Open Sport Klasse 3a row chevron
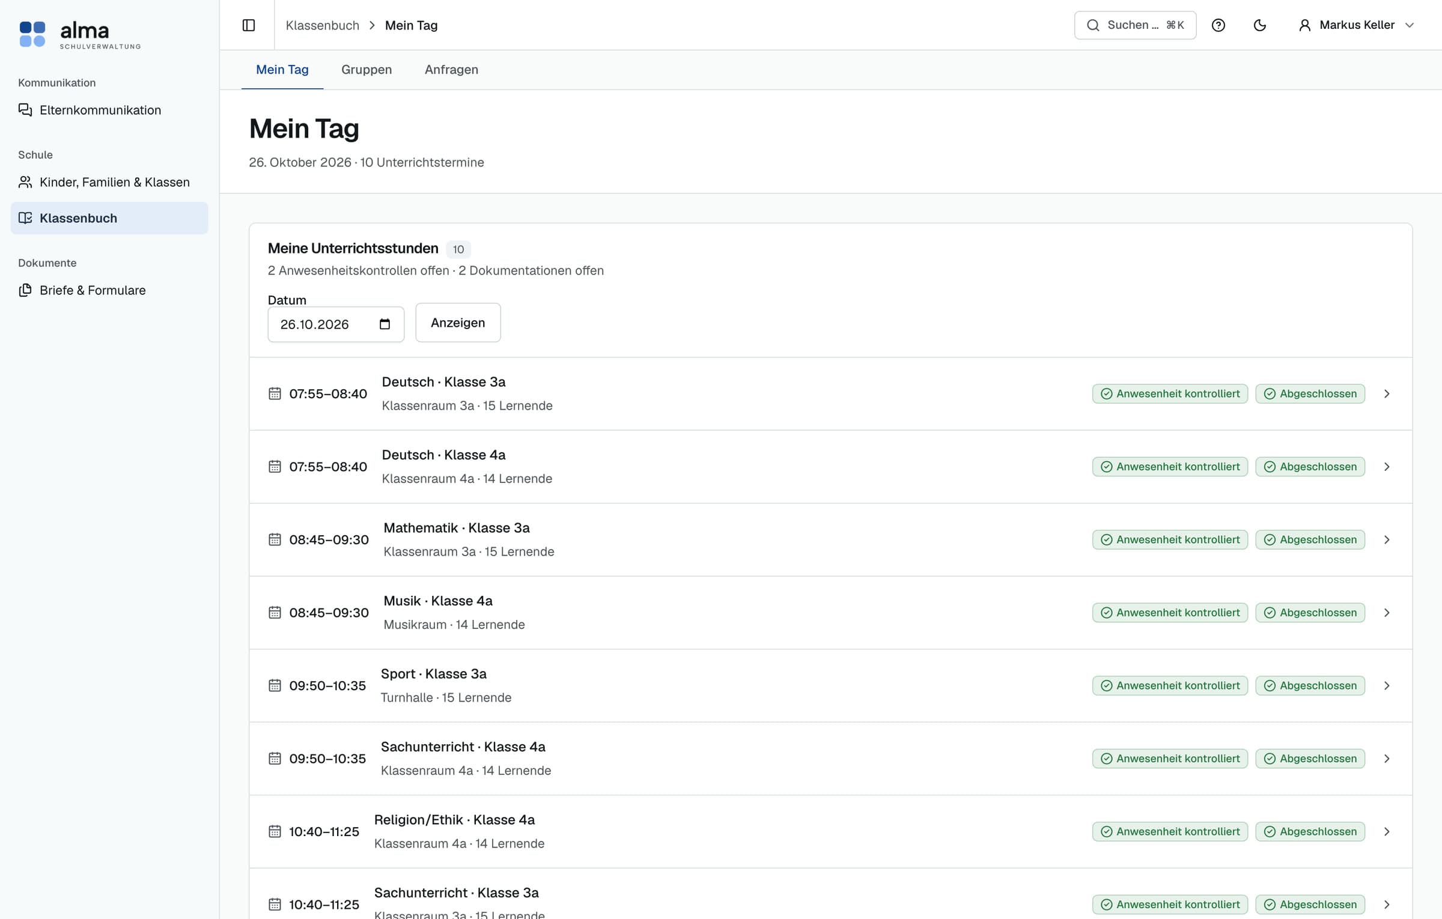This screenshot has width=1442, height=919. pyautogui.click(x=1387, y=685)
